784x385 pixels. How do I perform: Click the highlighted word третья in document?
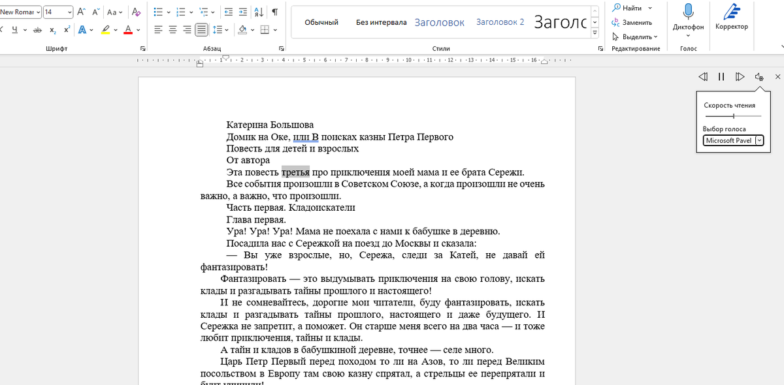tap(295, 172)
